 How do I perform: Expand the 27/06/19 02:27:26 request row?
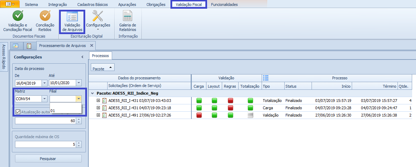[x=98, y=115]
